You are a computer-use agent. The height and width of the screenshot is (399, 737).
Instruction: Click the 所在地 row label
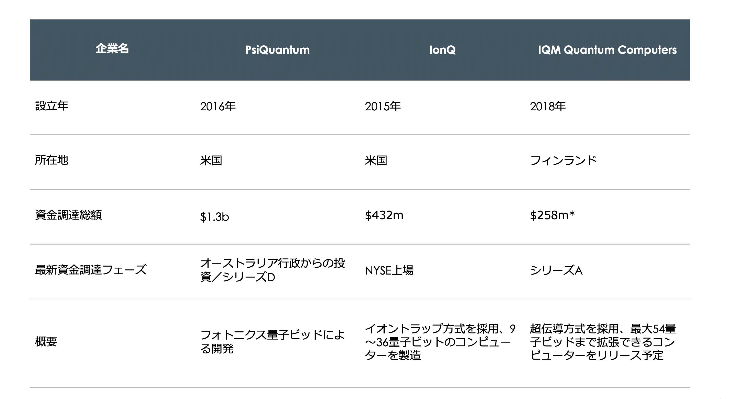52,160
